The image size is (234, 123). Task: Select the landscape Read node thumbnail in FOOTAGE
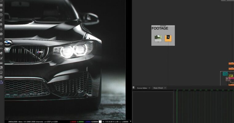click(158, 38)
